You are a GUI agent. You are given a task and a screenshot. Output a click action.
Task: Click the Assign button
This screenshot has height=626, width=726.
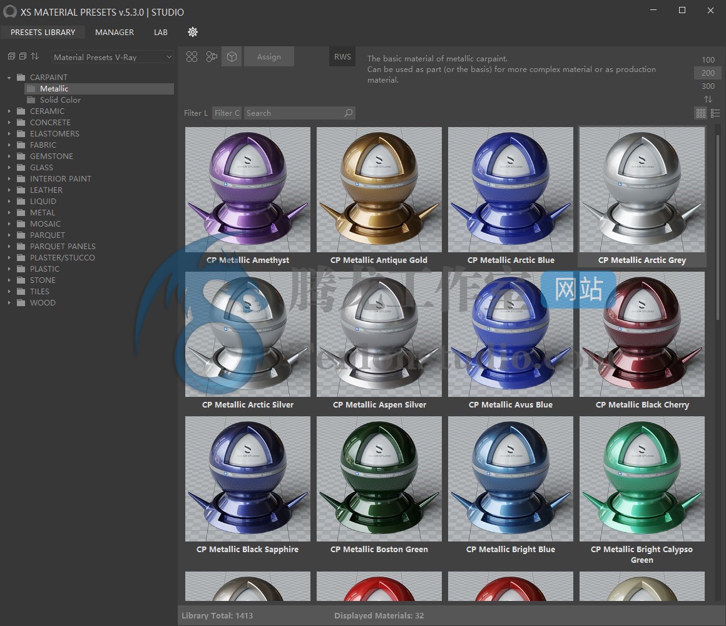[x=269, y=56]
